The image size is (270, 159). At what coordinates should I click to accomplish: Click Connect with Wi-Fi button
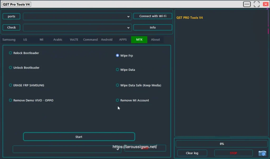153,16
